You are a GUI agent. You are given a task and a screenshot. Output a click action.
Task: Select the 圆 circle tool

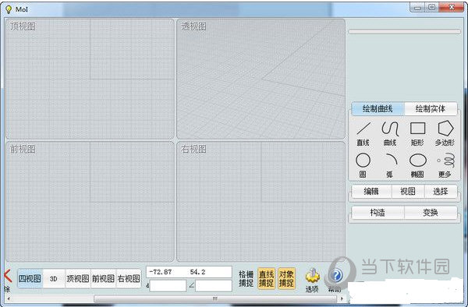pos(363,165)
